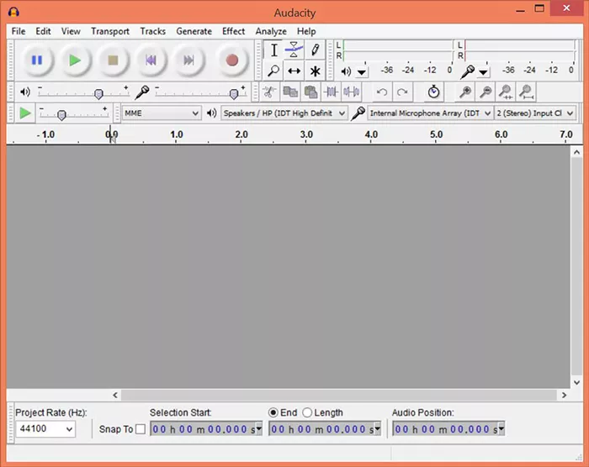Click the vertical scrollbar down arrow
The image size is (589, 467).
tap(577, 382)
